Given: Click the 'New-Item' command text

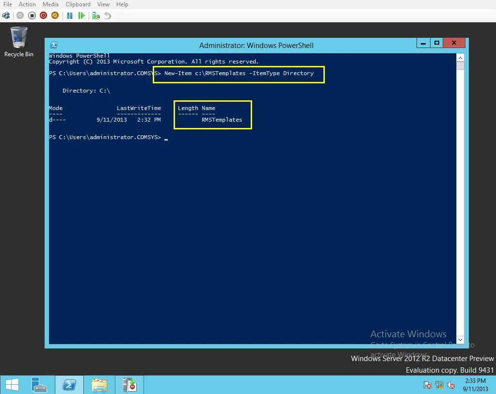Looking at the screenshot, I should pos(178,73).
